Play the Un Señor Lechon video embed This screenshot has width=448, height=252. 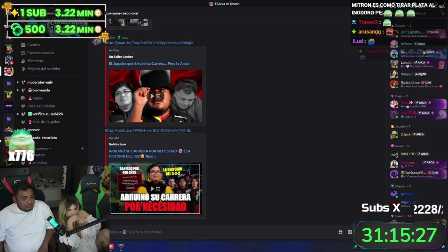[x=152, y=96]
